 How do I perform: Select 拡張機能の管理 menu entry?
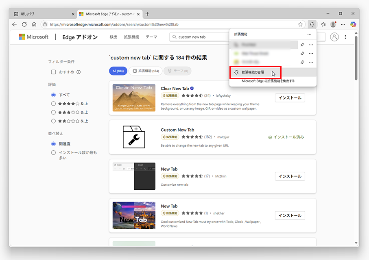tap(273, 72)
